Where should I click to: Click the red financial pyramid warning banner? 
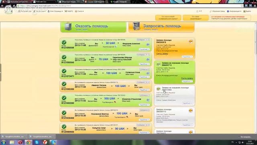(x=230, y=18)
